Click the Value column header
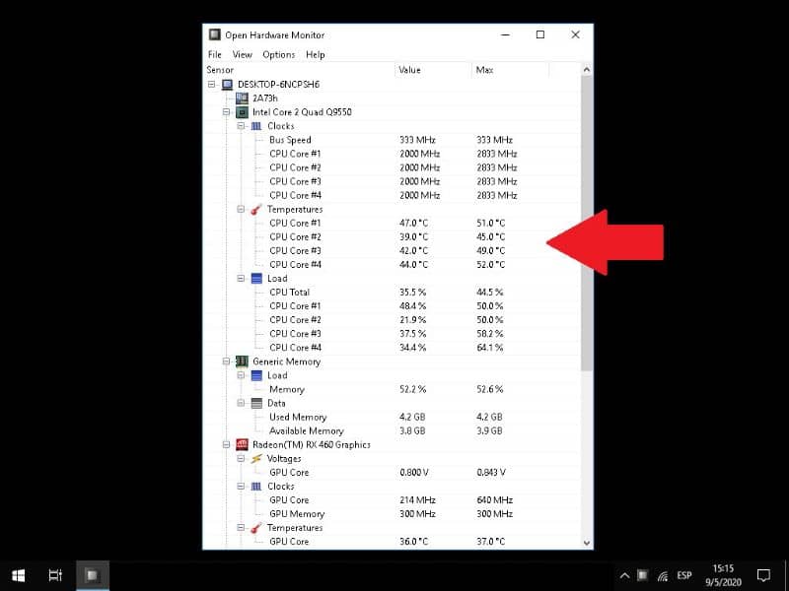This screenshot has height=591, width=789. pyautogui.click(x=433, y=70)
